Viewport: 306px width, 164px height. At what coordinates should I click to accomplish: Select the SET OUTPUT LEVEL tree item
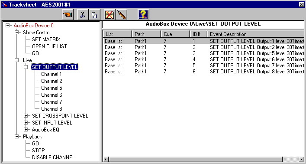pos(55,67)
